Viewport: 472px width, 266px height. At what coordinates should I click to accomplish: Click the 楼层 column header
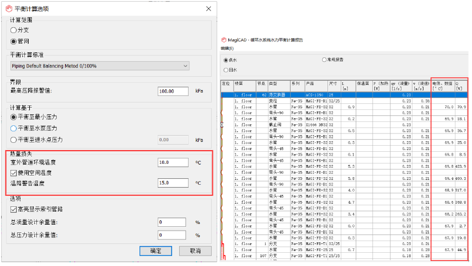(x=245, y=86)
